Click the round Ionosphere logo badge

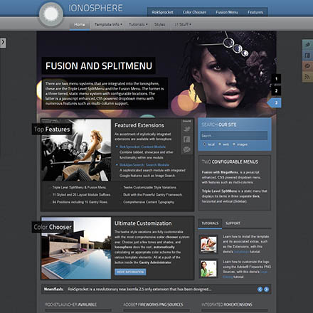tap(51, 14)
